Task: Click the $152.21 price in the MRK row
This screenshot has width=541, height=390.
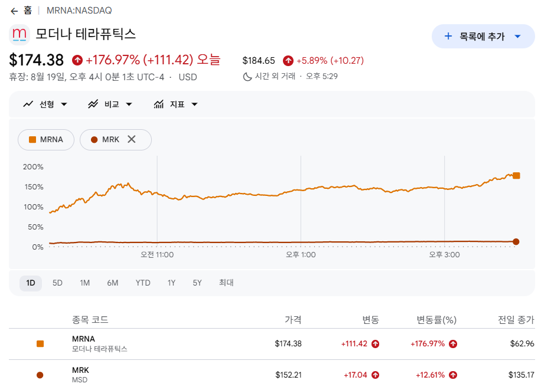Action: pyautogui.click(x=288, y=375)
